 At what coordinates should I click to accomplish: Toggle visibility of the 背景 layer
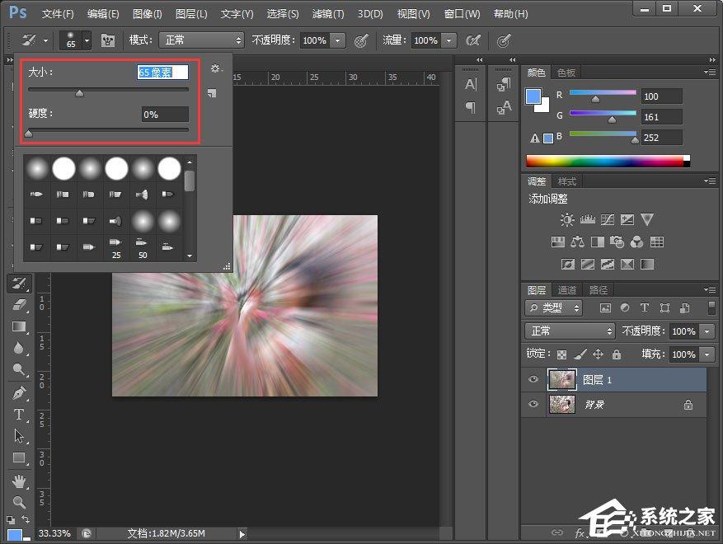pos(533,404)
